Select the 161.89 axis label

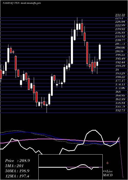point(120,99)
